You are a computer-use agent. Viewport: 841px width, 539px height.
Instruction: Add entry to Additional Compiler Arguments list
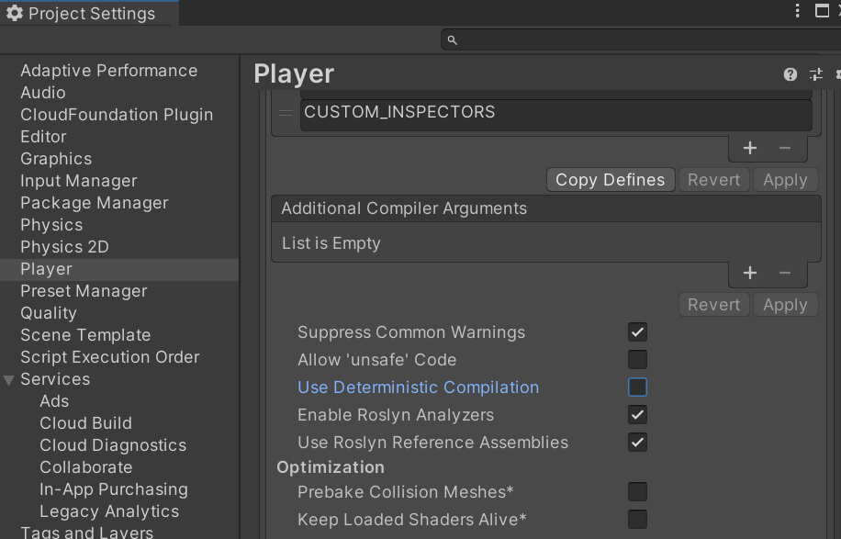click(x=750, y=273)
